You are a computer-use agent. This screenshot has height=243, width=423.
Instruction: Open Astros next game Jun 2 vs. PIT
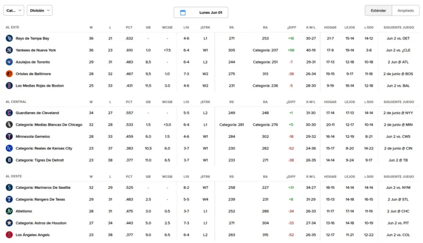pyautogui.click(x=398, y=223)
